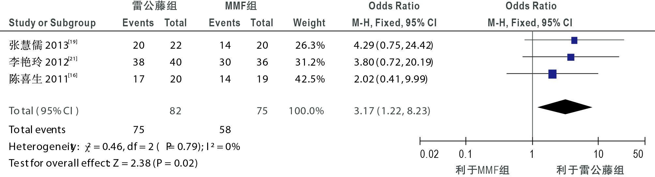Image resolution: width=655 pixels, height=177 pixels.
Task: Click the axis tick labeled 10
Action: 598,154
